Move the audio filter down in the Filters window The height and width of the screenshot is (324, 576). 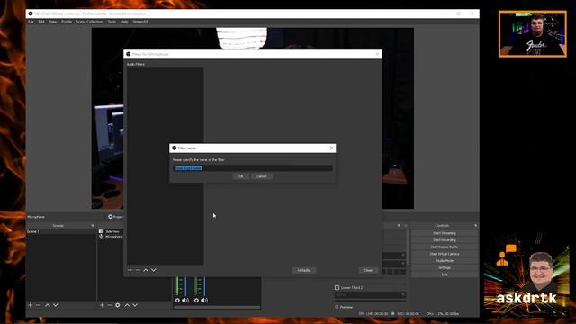[154, 270]
